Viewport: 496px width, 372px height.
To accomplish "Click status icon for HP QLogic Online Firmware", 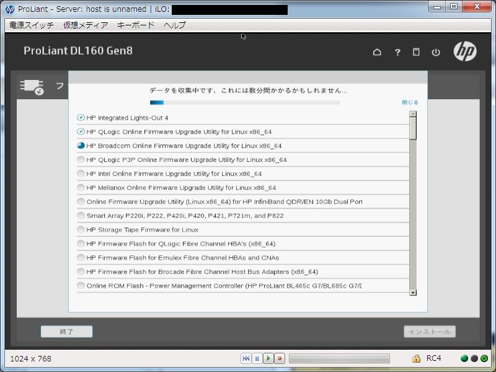I will (x=81, y=131).
